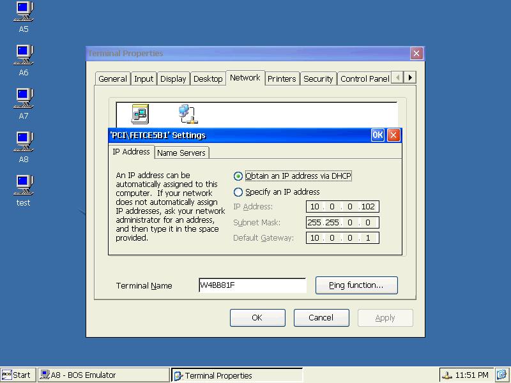The width and height of the screenshot is (511, 383).
Task: Open the Start menu on taskbar
Action: click(17, 375)
